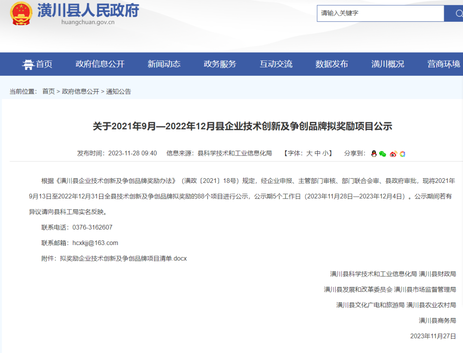Viewport: 463px width, 353px height.
Task: Navigate to 潢川概况
Action: (388, 64)
